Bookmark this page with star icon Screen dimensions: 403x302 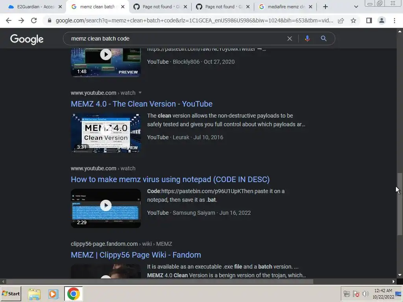coord(353,20)
